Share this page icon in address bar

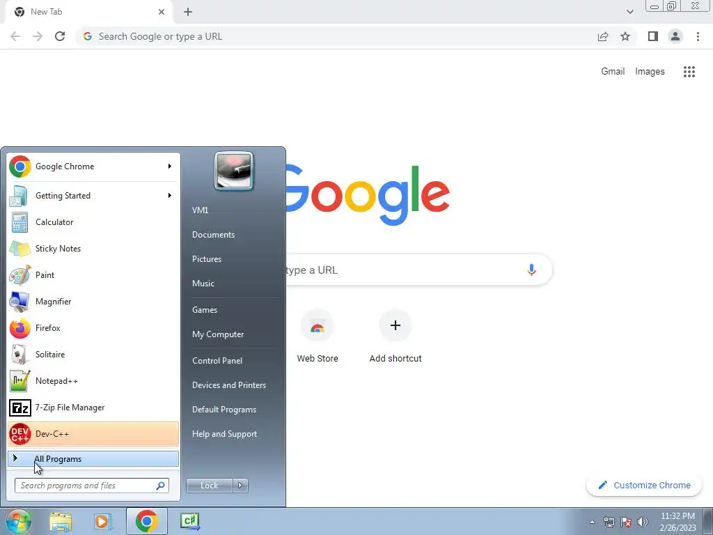[x=603, y=36]
